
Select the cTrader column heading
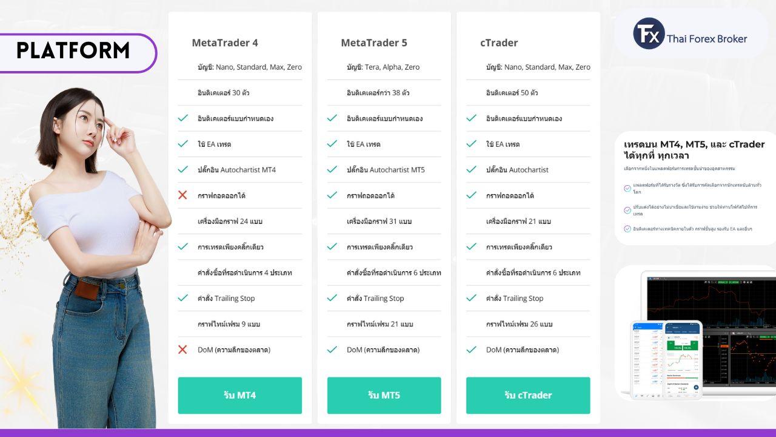click(499, 42)
